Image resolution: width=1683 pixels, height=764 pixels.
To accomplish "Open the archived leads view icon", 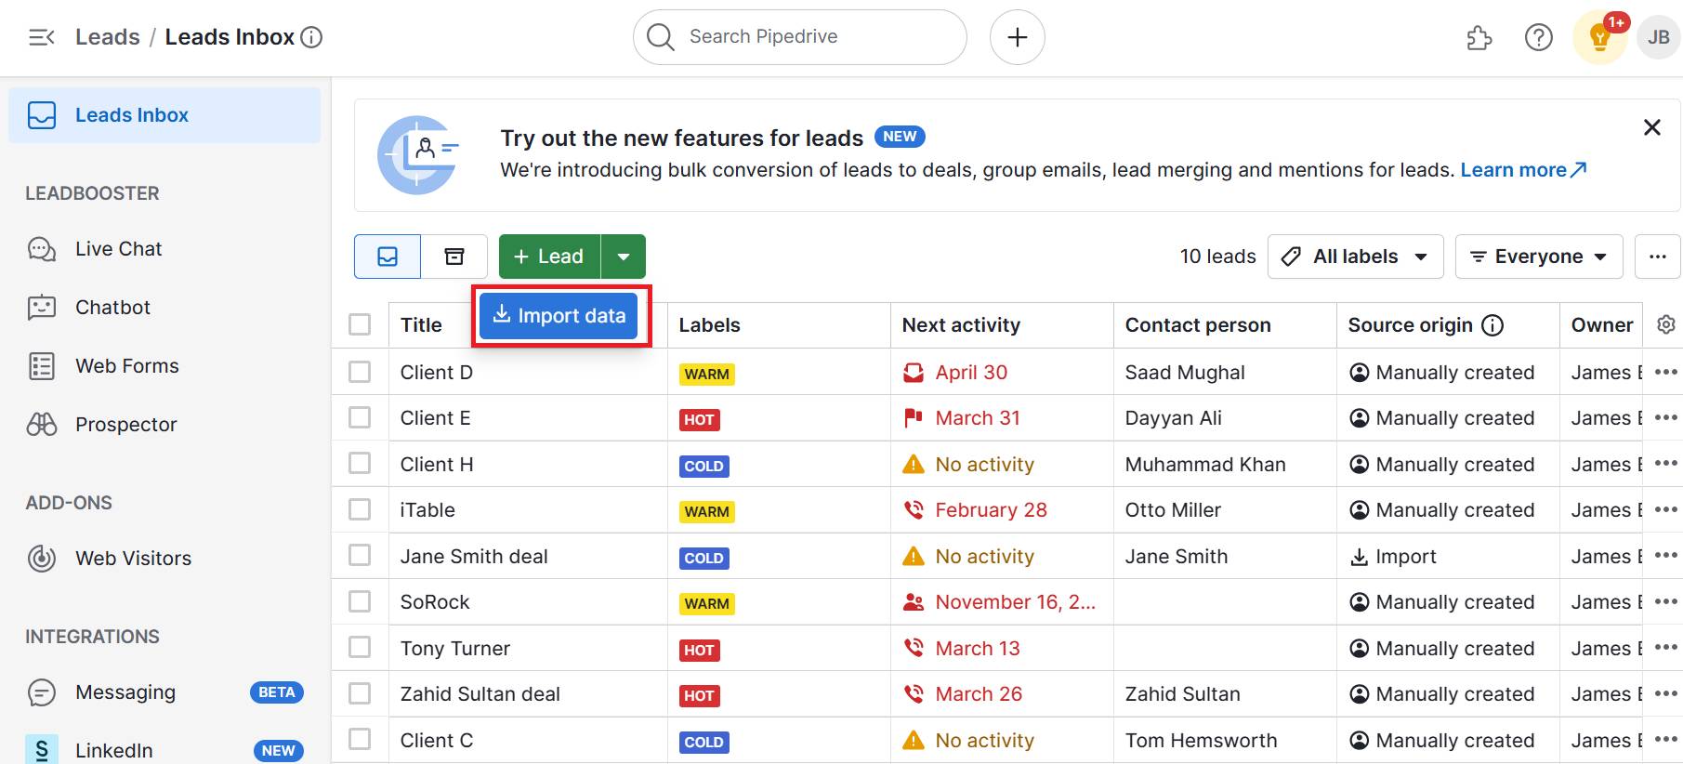I will click(x=454, y=257).
